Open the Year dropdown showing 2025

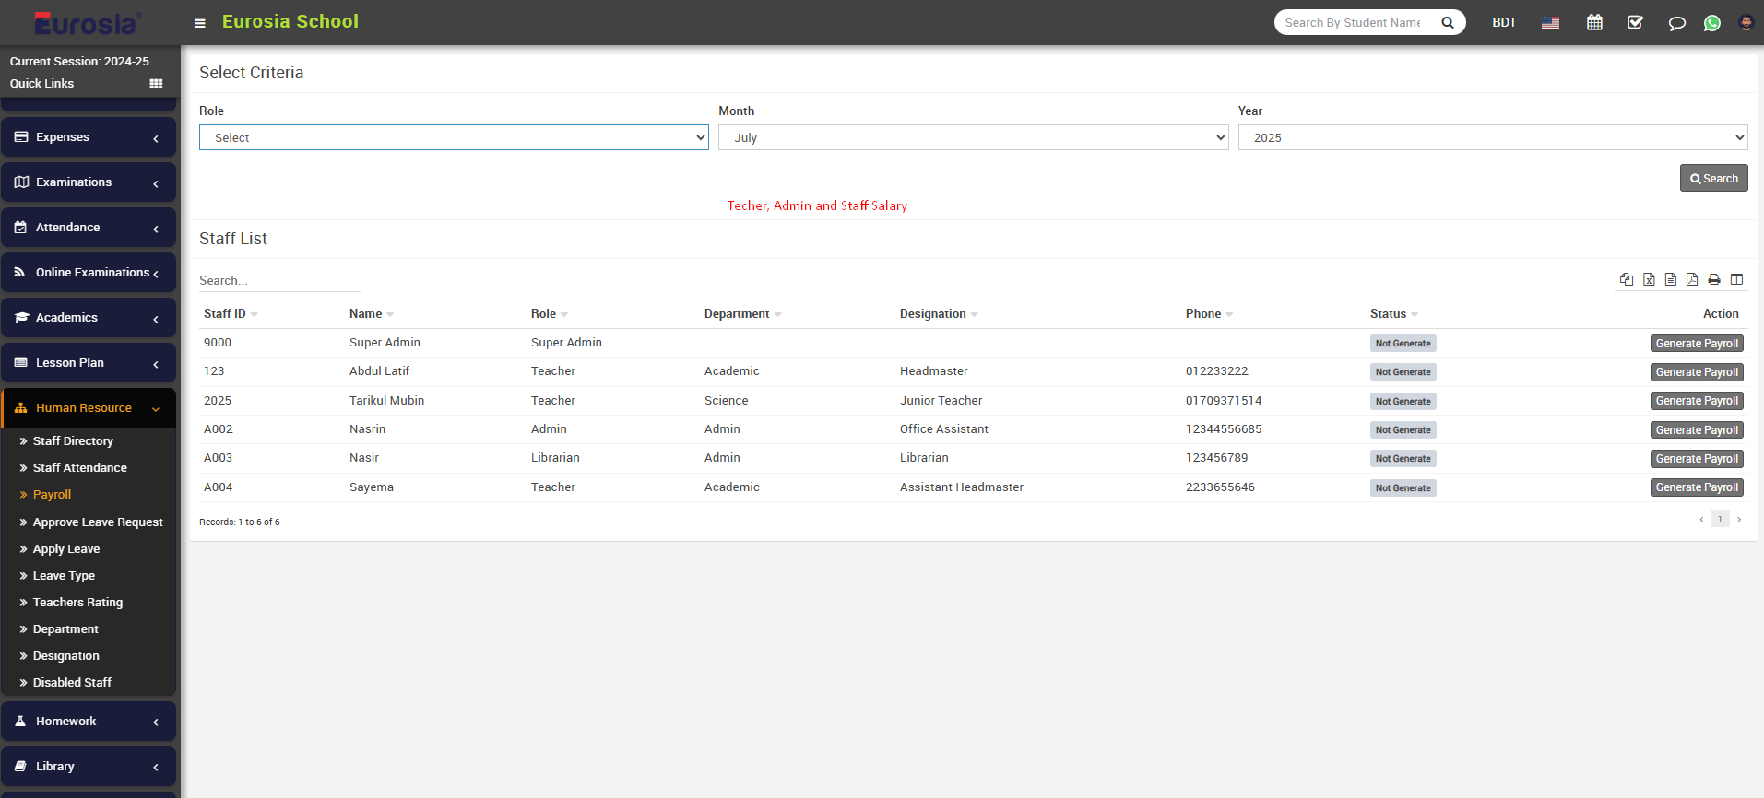point(1492,137)
